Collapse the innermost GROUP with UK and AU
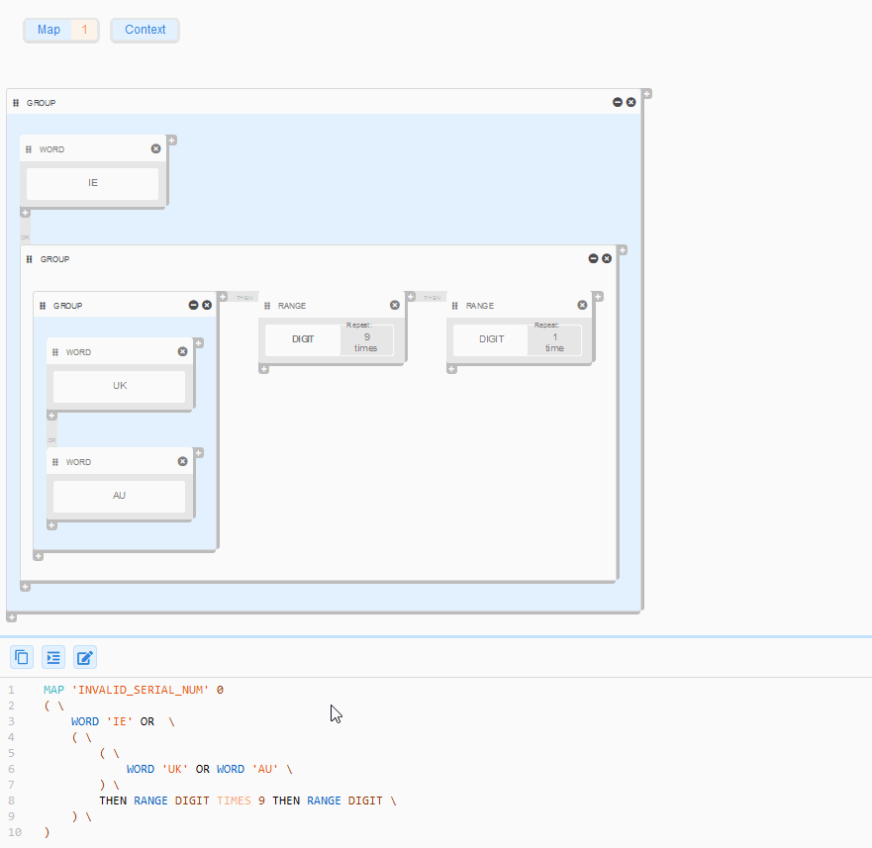The width and height of the screenshot is (872, 848). point(194,306)
